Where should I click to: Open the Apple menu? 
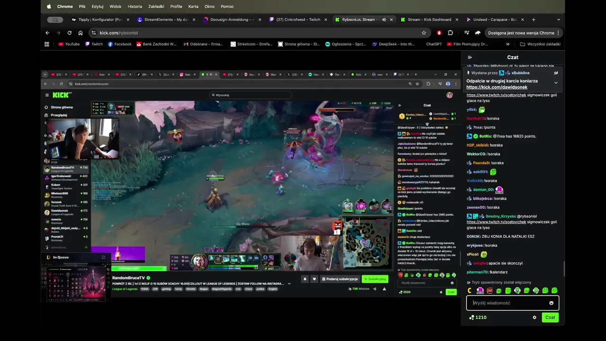click(x=49, y=7)
